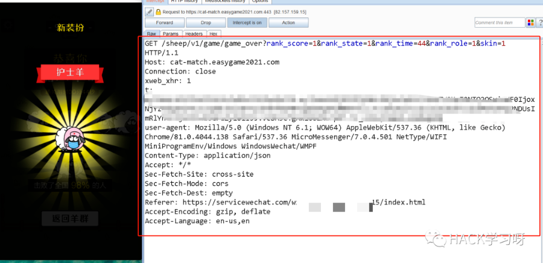Screen dimensions: 543x263
Task: Open the WebSockets history tab
Action: (225, 1)
